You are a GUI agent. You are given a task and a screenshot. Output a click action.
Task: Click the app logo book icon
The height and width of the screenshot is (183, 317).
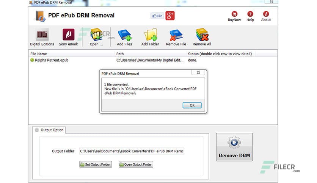pyautogui.click(x=40, y=16)
